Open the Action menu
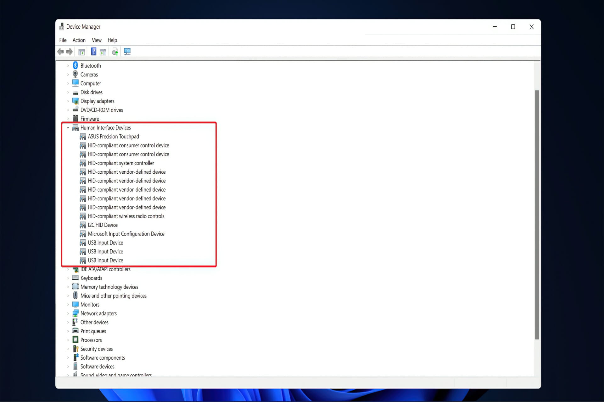The width and height of the screenshot is (604, 402). (79, 40)
